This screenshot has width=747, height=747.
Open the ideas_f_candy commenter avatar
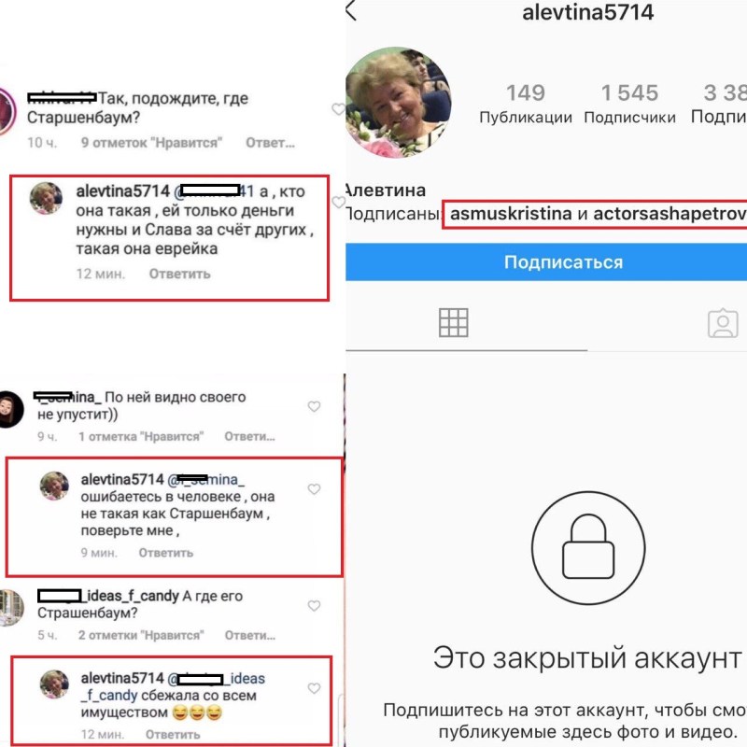[x=11, y=608]
